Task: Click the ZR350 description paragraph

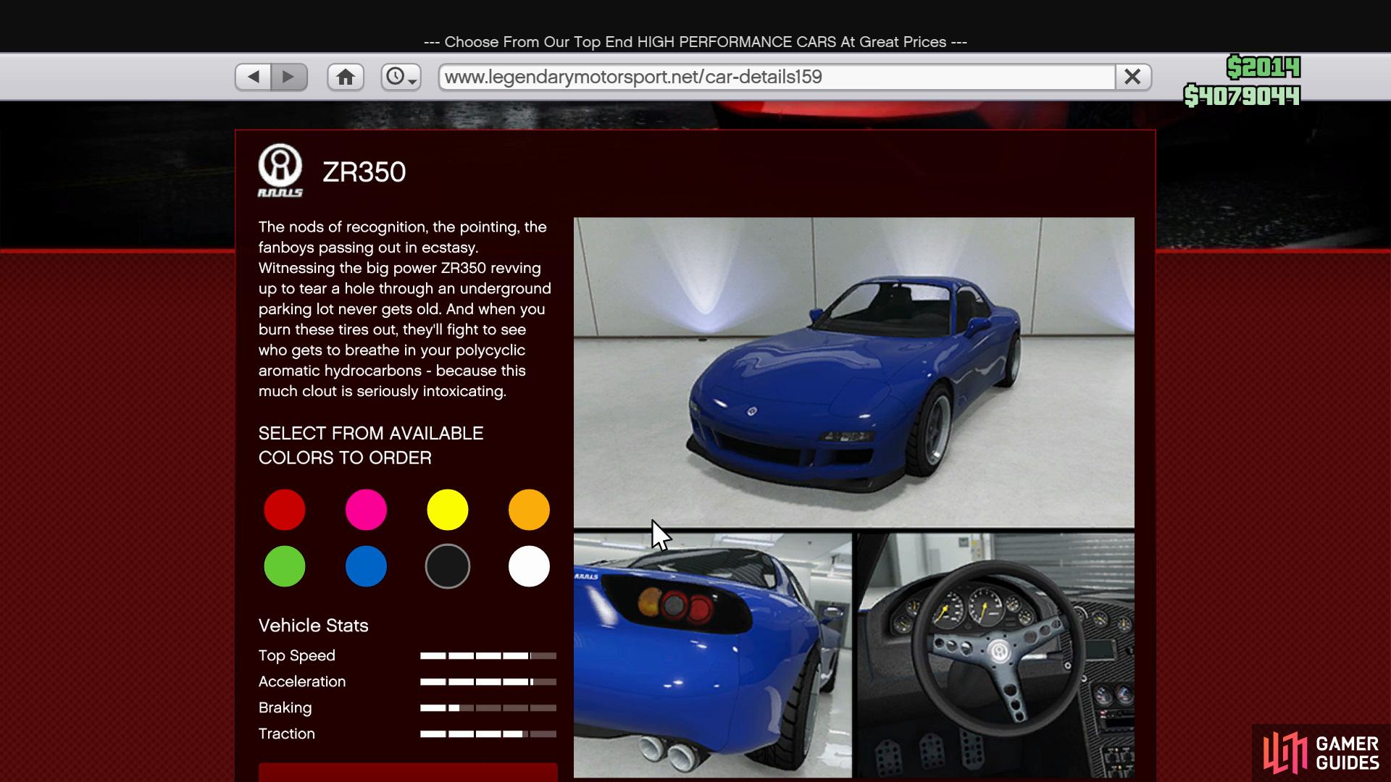Action: coord(404,309)
